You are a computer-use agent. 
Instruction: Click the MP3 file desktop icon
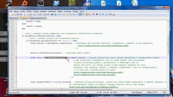[x=119, y=3]
